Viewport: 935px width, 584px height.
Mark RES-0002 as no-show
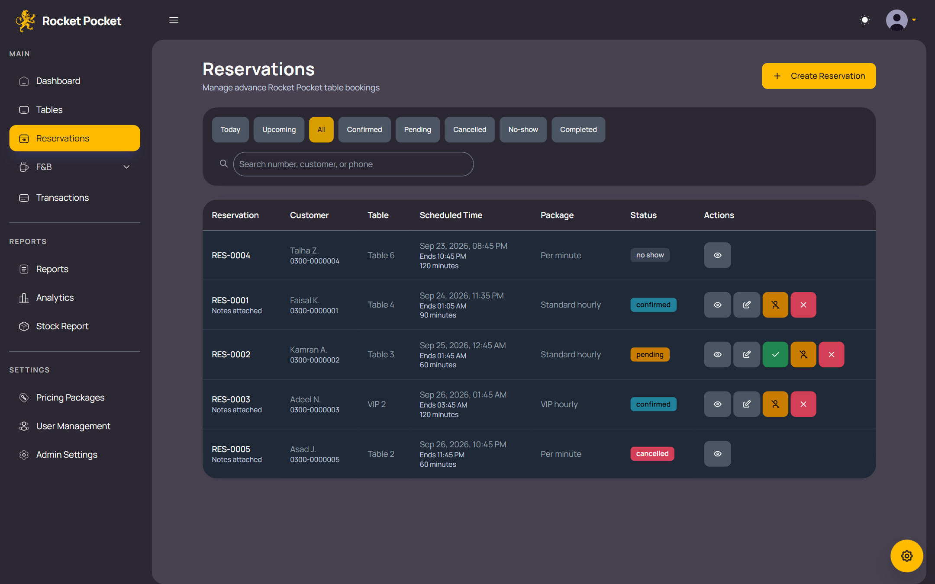pyautogui.click(x=803, y=355)
